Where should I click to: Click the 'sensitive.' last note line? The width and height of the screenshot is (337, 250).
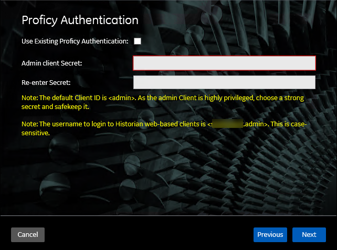[36, 133]
